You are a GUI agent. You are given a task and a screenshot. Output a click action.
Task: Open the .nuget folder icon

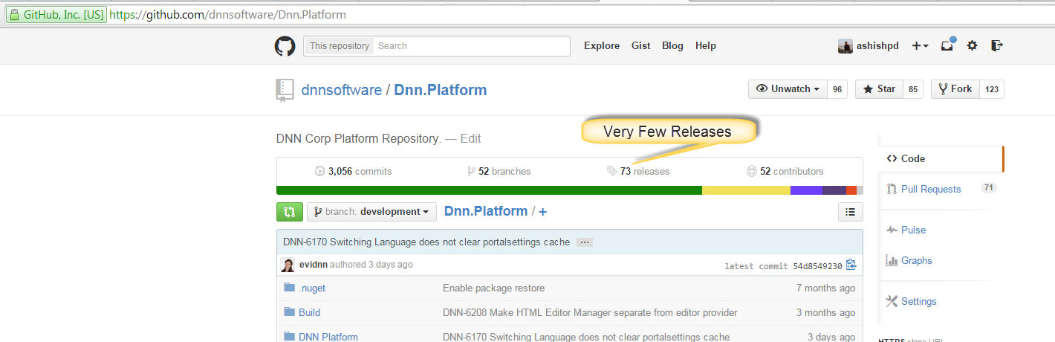(289, 288)
